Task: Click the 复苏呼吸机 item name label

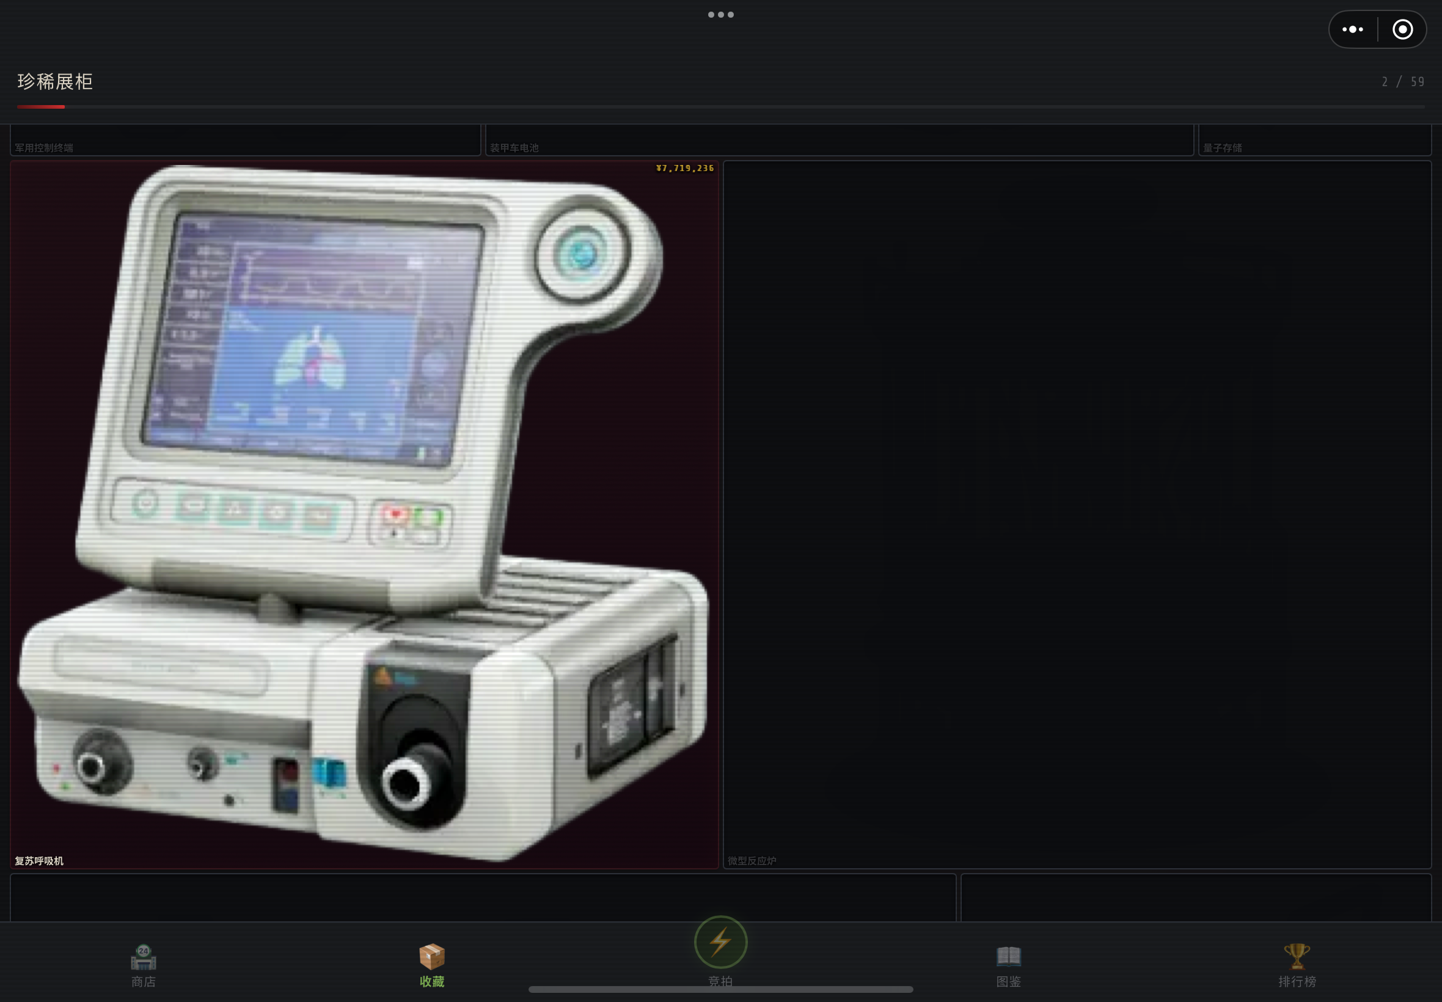Action: point(40,861)
